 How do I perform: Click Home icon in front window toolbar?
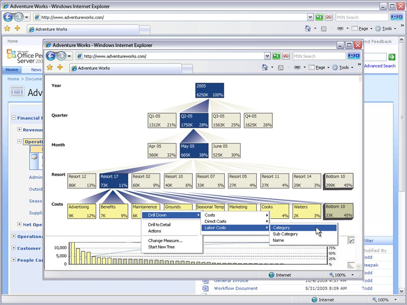pyautogui.click(x=265, y=67)
